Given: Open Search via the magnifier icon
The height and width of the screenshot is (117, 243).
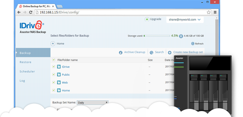Looking at the screenshot, I should (x=152, y=53).
